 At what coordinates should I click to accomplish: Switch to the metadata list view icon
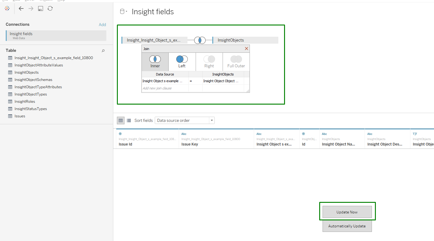129,120
